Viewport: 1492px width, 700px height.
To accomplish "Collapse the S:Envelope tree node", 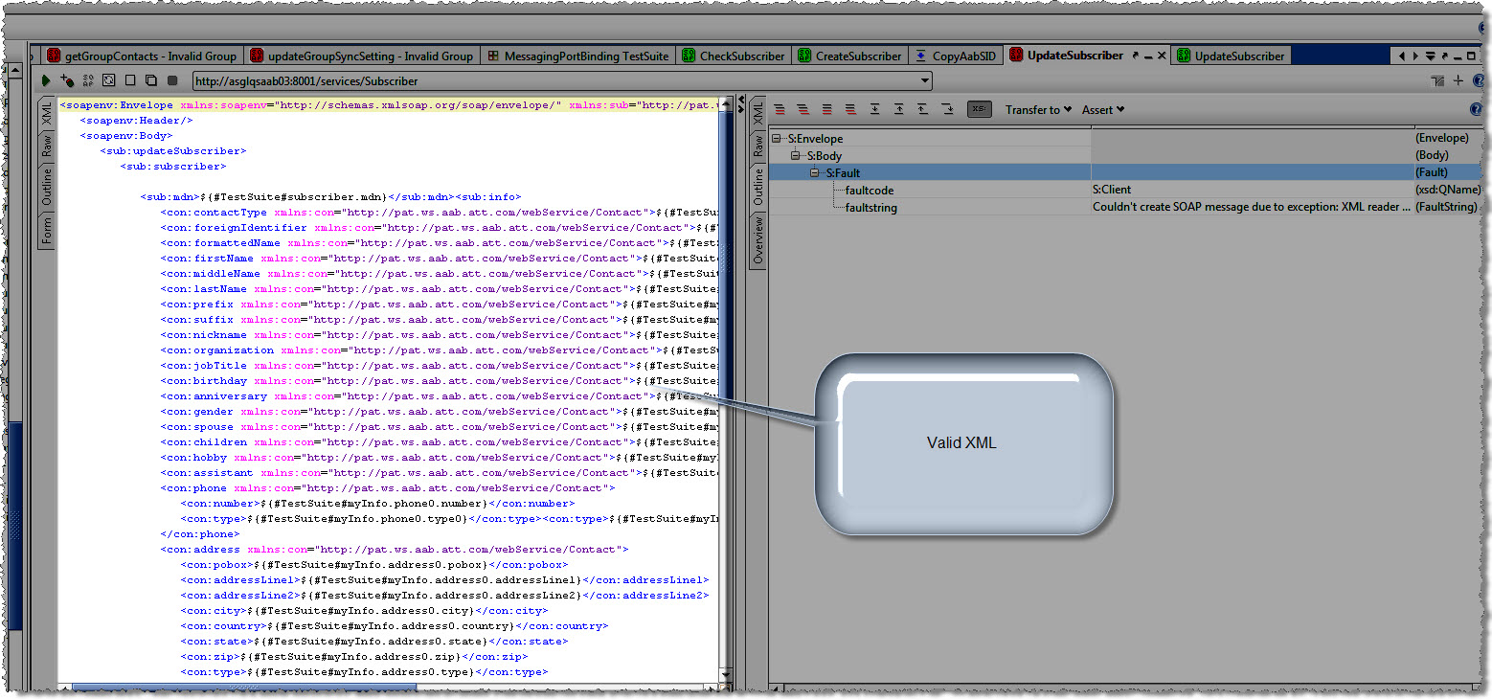I will 777,139.
